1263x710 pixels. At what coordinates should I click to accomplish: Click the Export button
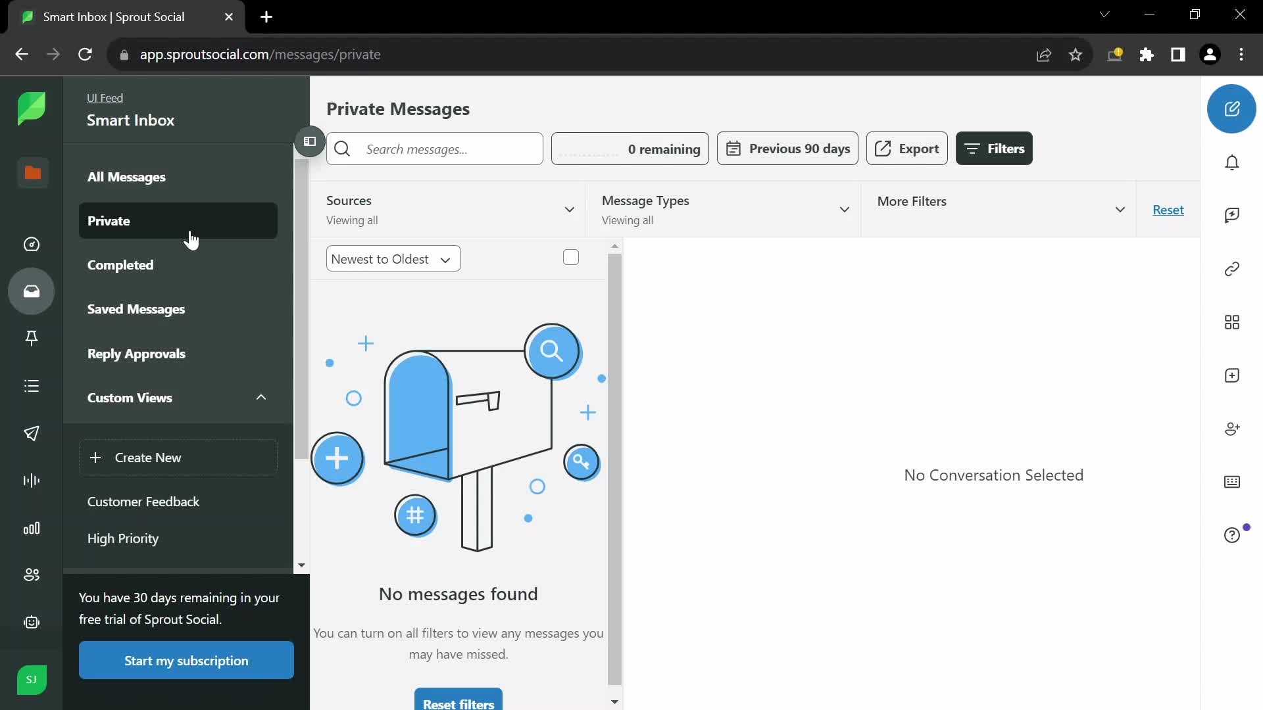904,148
